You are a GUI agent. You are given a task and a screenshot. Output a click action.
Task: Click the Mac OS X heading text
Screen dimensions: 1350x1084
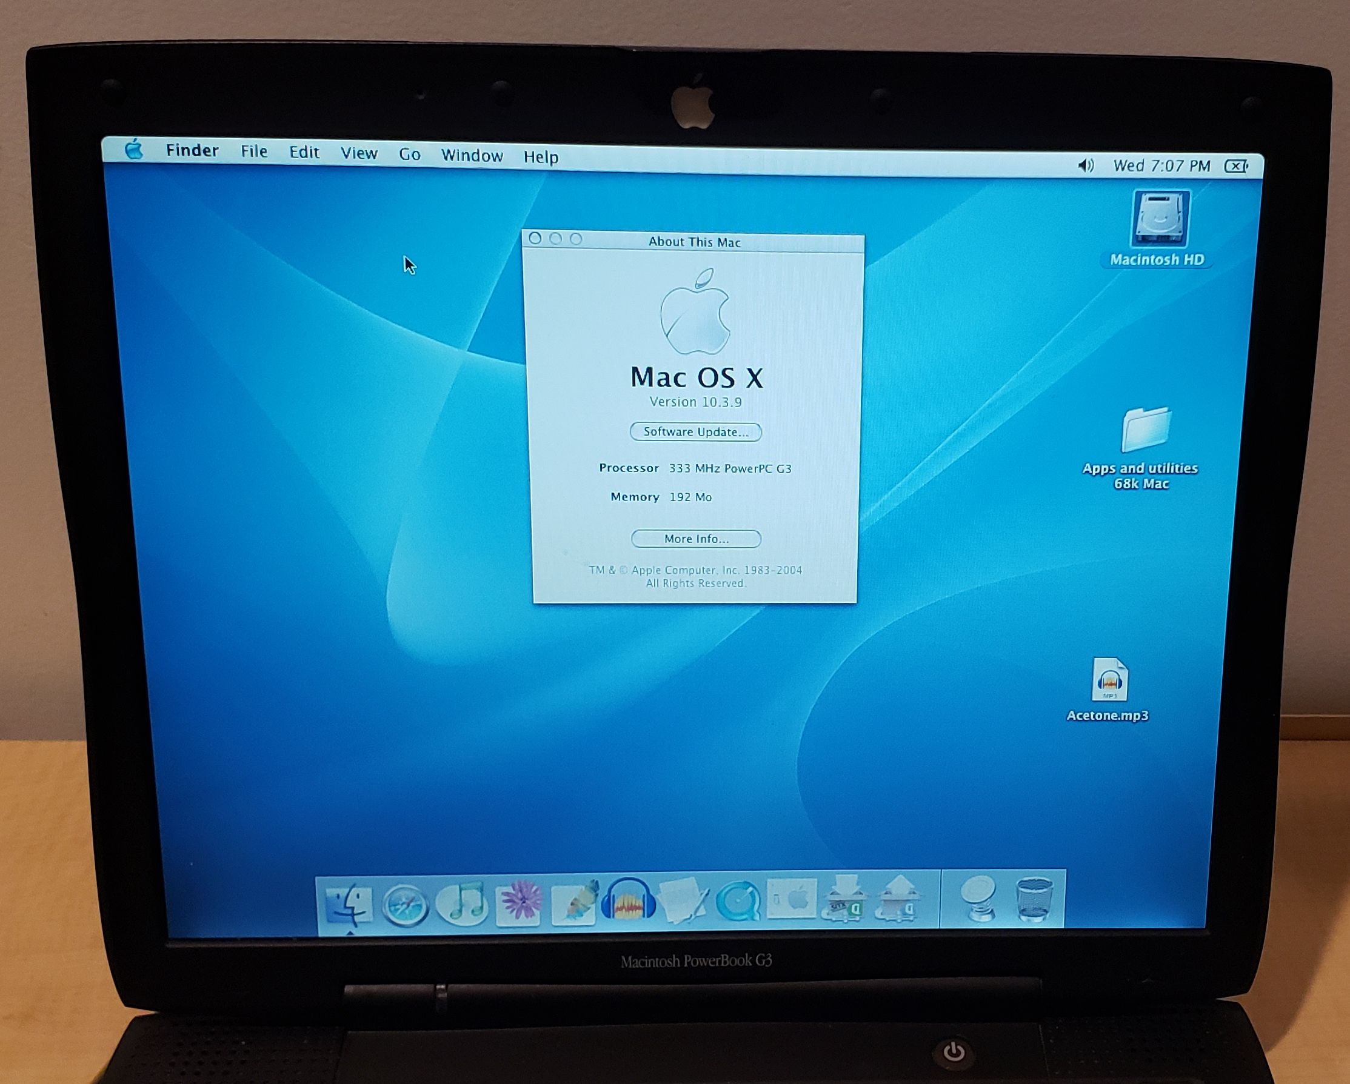pos(697,377)
